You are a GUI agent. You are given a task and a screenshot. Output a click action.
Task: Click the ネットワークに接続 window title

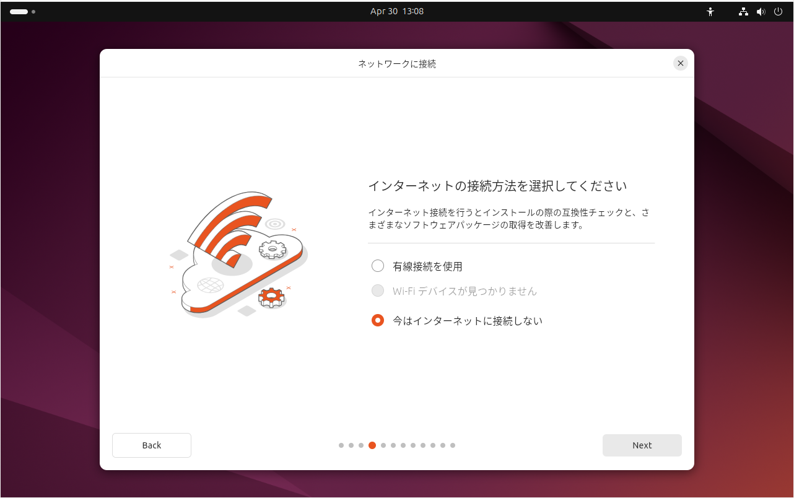coord(397,64)
